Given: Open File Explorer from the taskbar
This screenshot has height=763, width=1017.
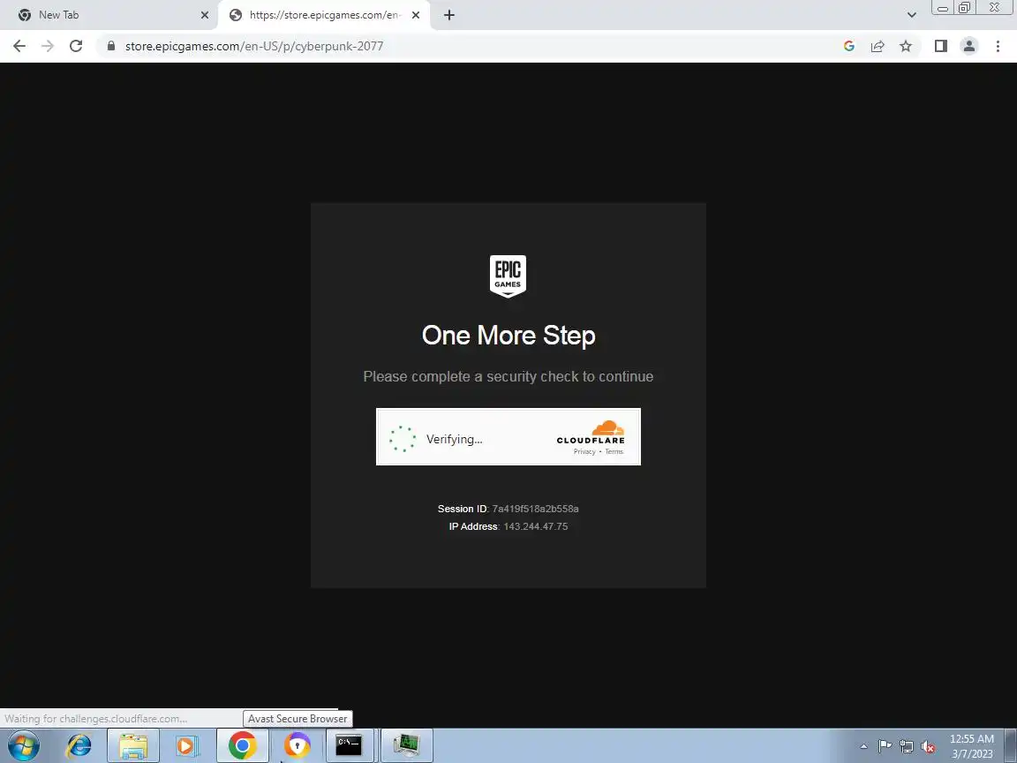Looking at the screenshot, I should pyautogui.click(x=133, y=745).
